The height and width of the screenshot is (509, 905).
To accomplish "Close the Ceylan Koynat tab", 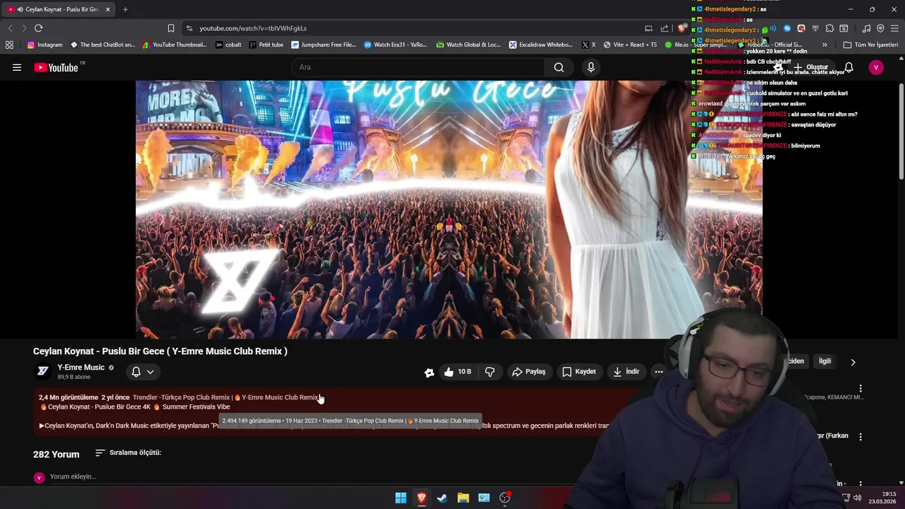I will click(x=107, y=9).
